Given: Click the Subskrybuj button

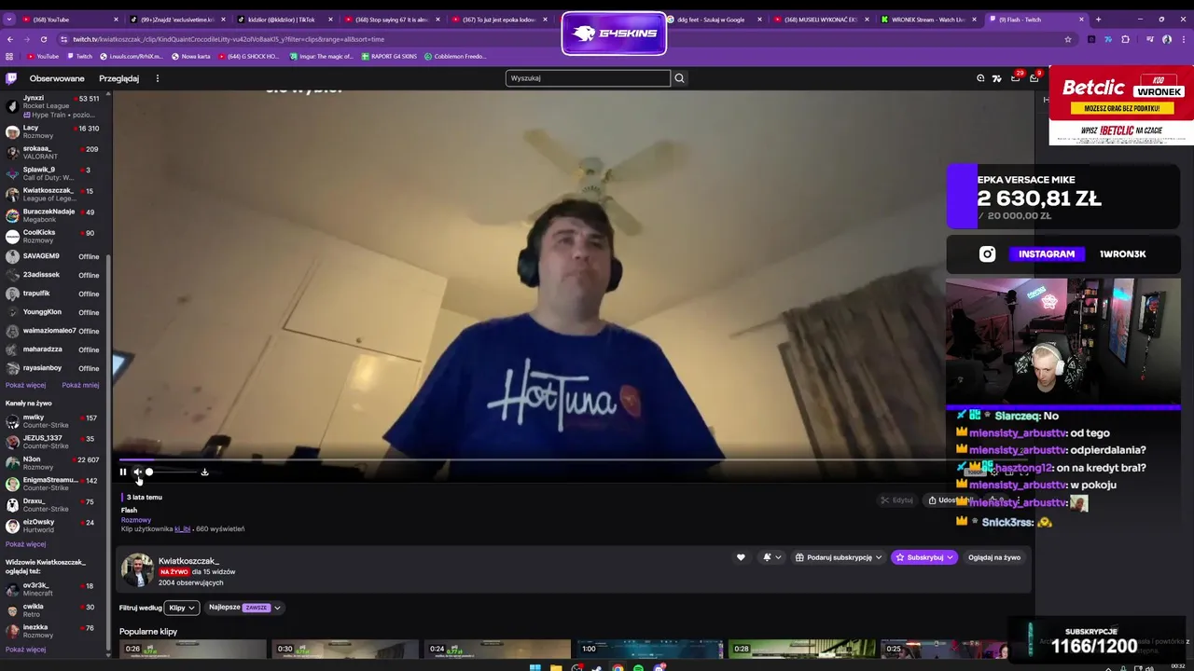Looking at the screenshot, I should point(923,557).
